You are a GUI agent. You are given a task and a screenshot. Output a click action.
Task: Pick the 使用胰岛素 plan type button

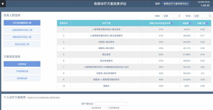point(22,78)
